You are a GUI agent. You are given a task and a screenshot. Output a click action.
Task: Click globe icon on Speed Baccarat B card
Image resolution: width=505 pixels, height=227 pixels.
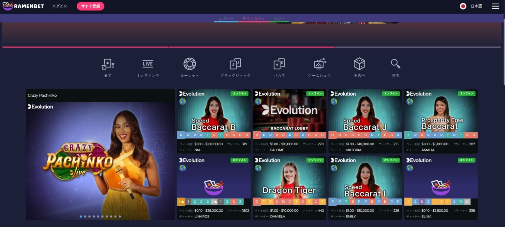coord(182,102)
